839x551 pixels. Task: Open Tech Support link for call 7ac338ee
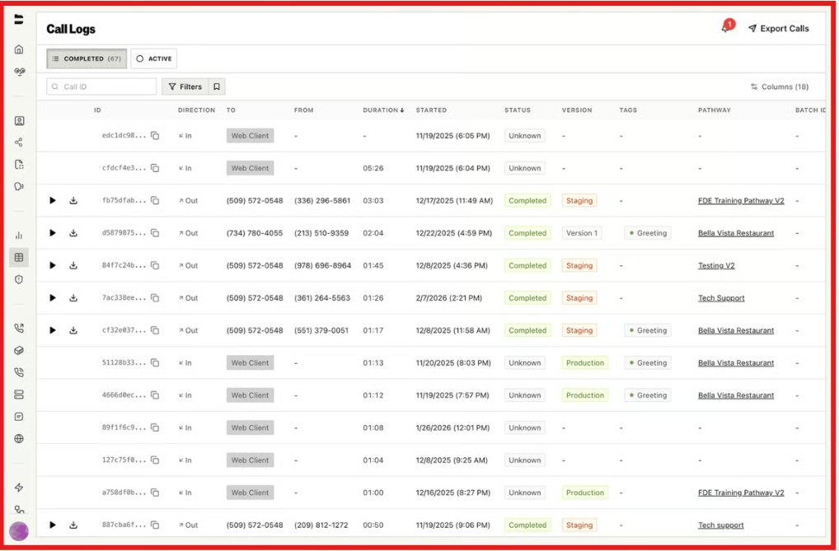tap(721, 298)
